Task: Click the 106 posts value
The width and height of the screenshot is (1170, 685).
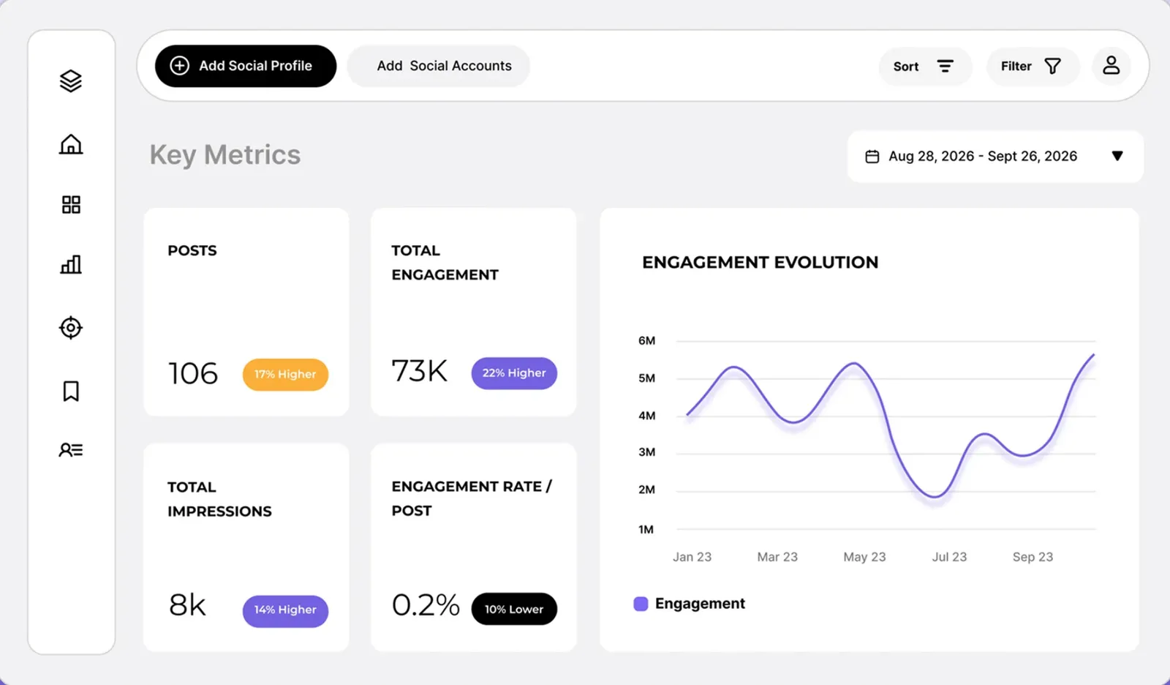Action: click(193, 373)
